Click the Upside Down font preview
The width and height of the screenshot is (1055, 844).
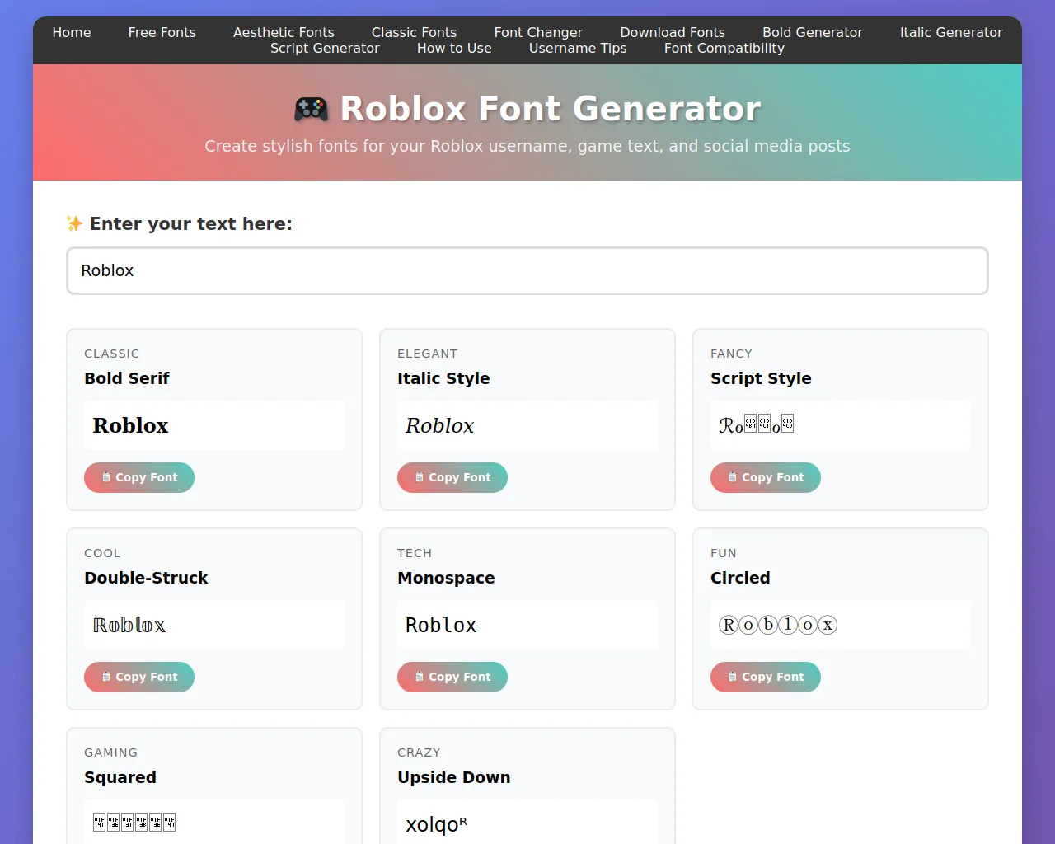coord(436,823)
